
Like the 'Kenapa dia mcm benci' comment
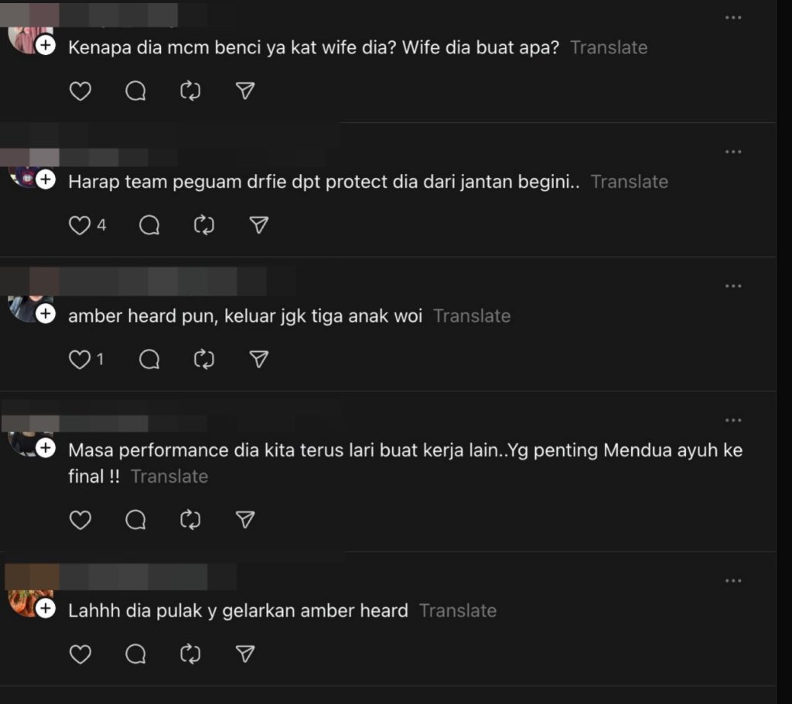(80, 91)
